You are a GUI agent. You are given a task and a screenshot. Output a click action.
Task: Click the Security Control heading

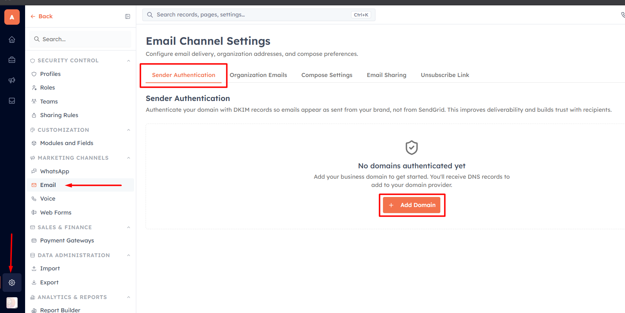pyautogui.click(x=68, y=61)
